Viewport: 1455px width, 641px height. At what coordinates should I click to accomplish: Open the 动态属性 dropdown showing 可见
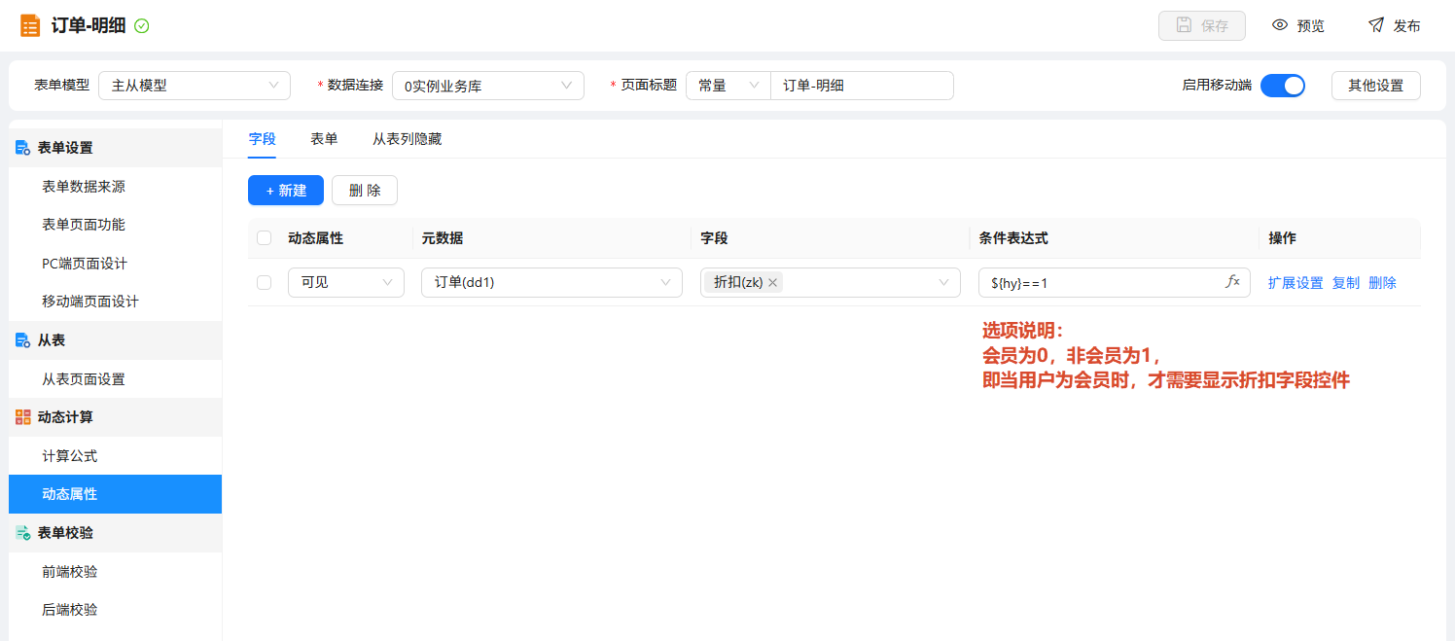346,283
